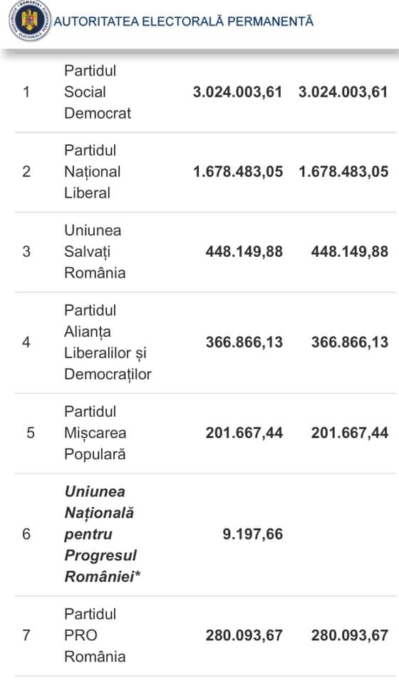Click row number 7 cell
The image size is (399, 685).
click(26, 635)
